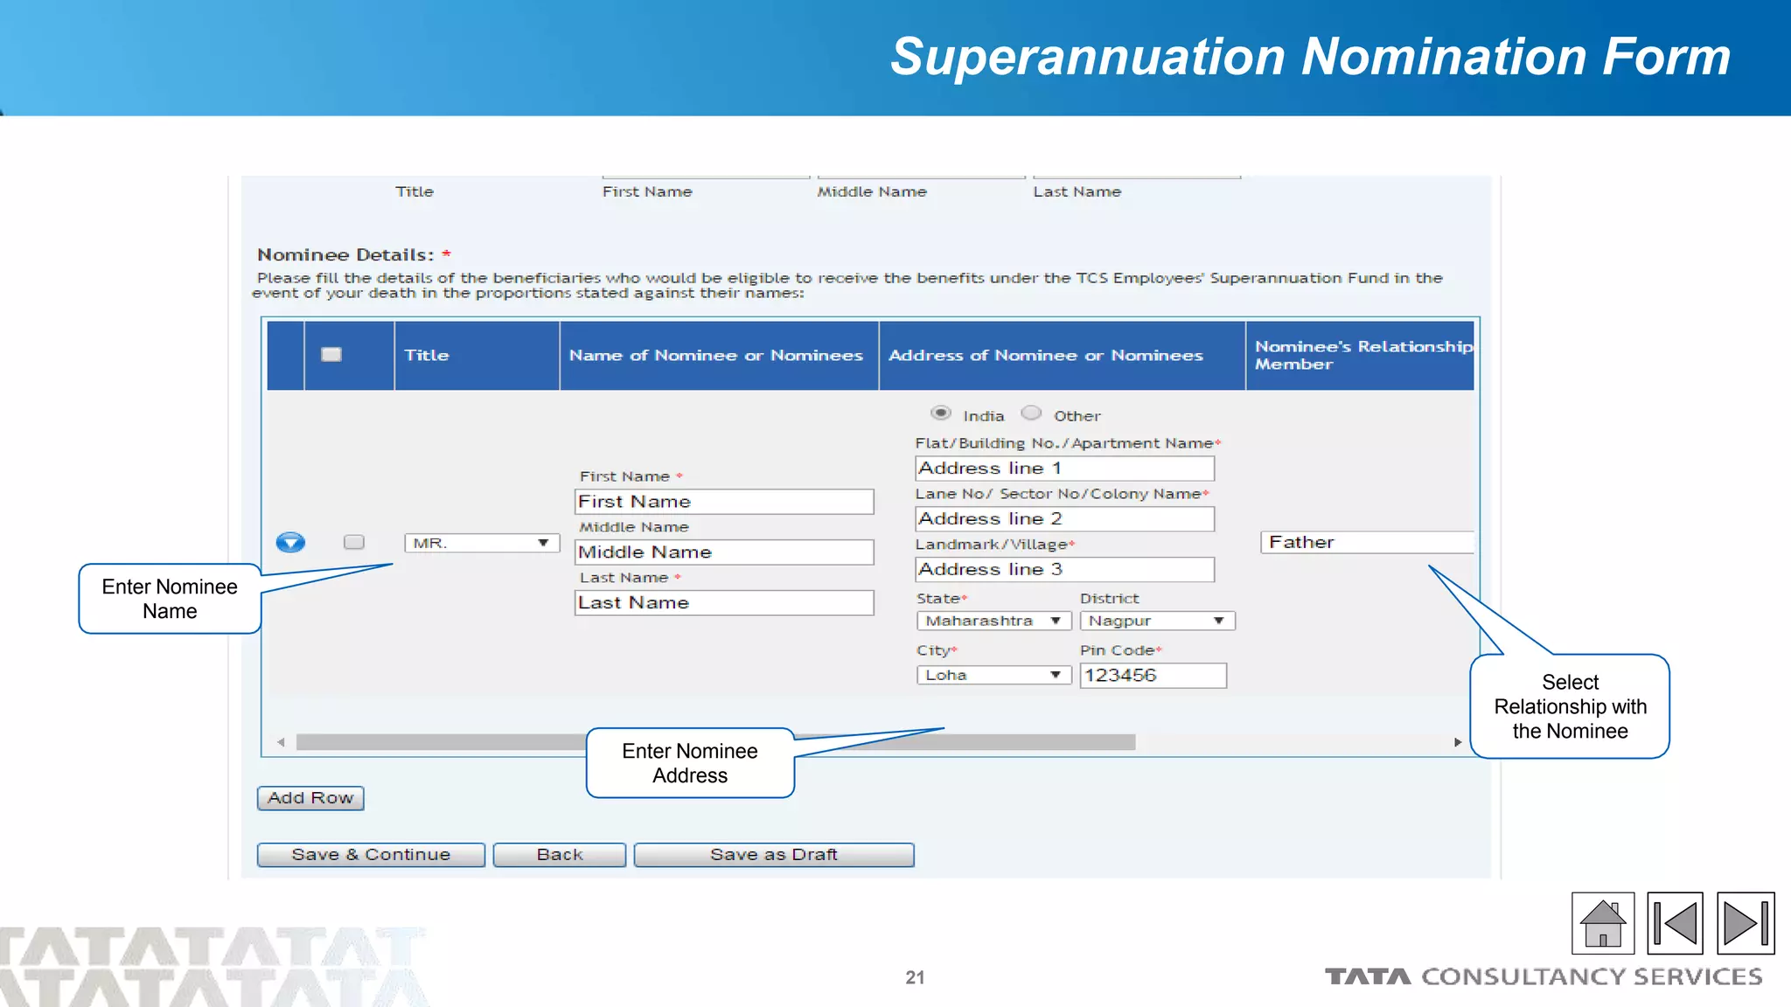Click the Father relationship field
The height and width of the screenshot is (1007, 1791).
coord(1366,542)
